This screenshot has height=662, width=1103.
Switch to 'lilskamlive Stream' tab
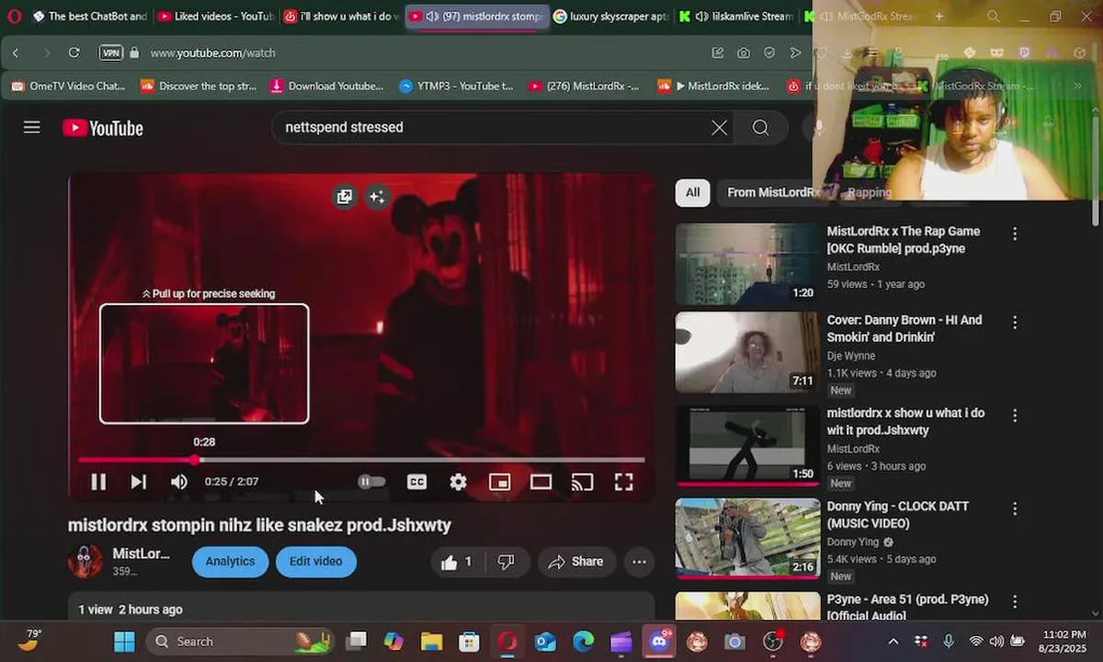[x=736, y=16]
